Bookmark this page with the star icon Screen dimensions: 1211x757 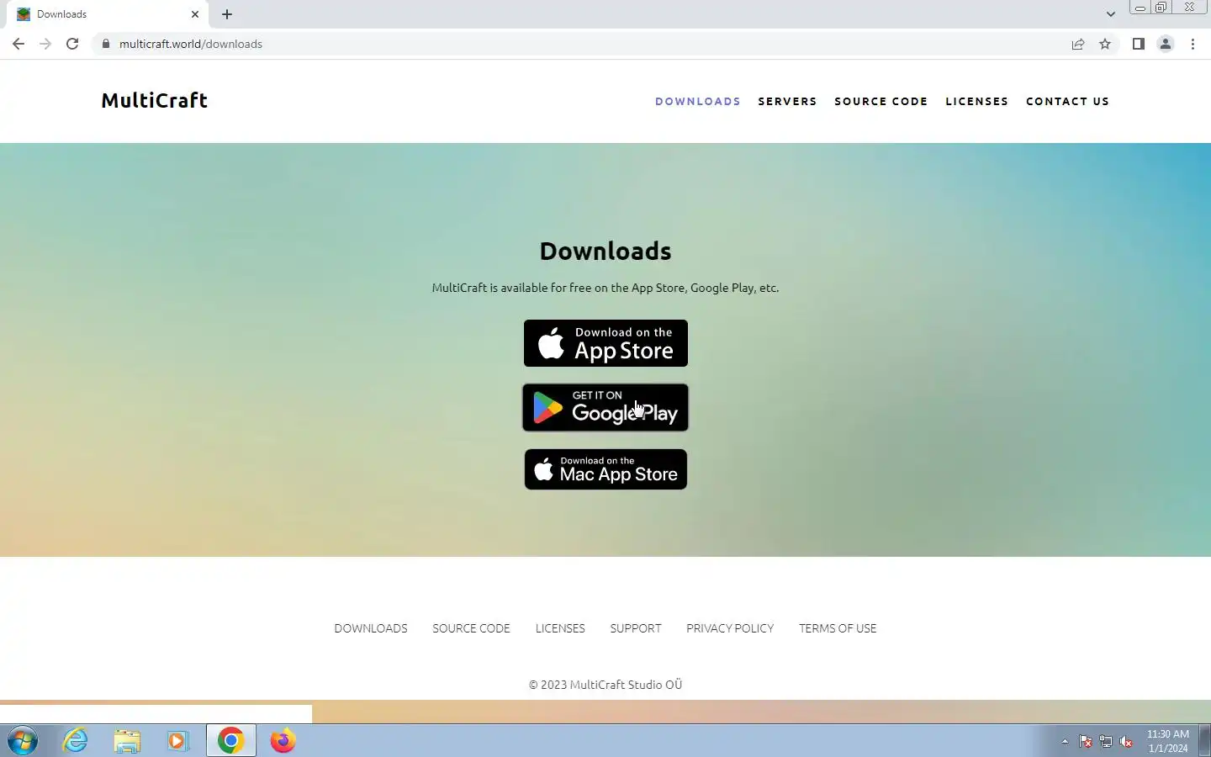(1105, 44)
